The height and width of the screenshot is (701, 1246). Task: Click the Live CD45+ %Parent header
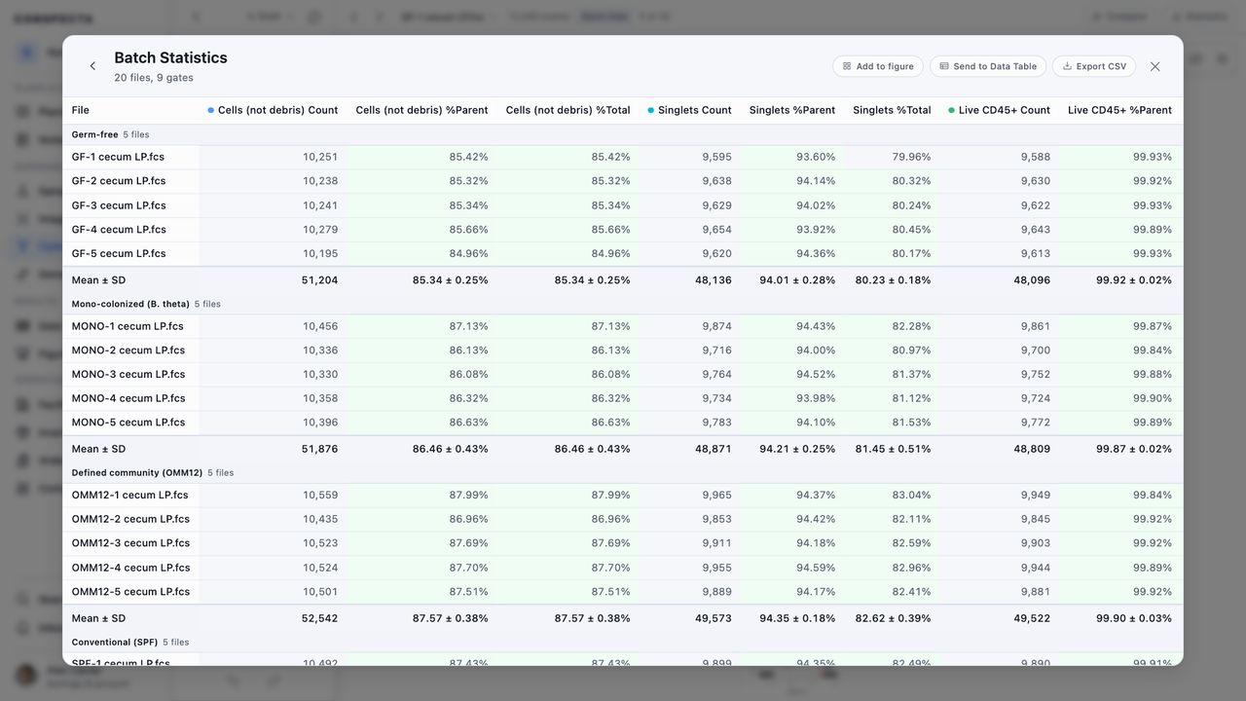1119,110
